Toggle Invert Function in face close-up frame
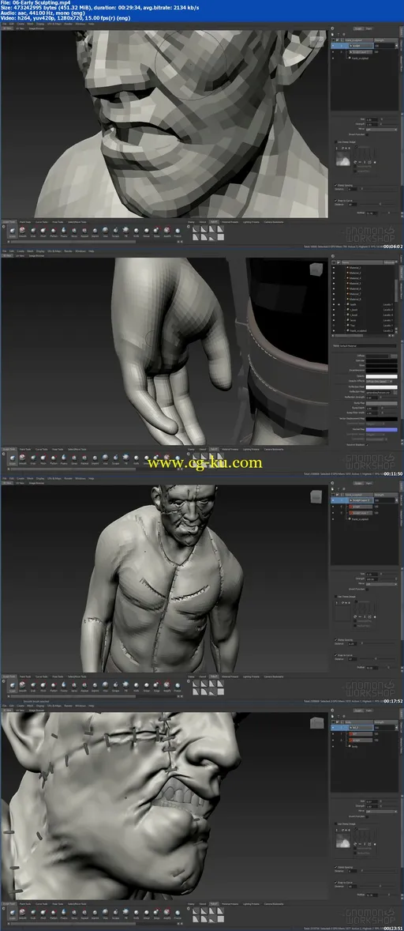Screen dimensions: 404x931 point(367,135)
